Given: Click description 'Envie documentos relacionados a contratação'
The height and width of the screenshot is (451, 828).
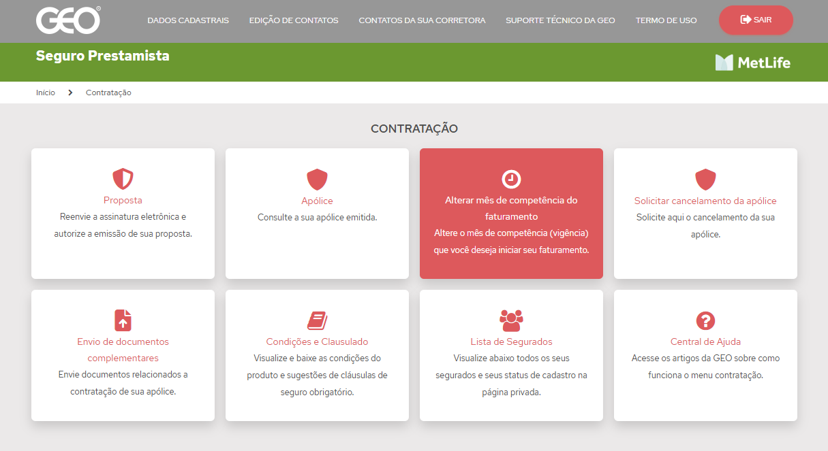Looking at the screenshot, I should click(123, 383).
